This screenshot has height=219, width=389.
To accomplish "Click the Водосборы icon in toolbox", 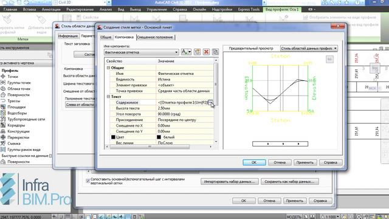I will pyautogui.click(x=3, y=113).
